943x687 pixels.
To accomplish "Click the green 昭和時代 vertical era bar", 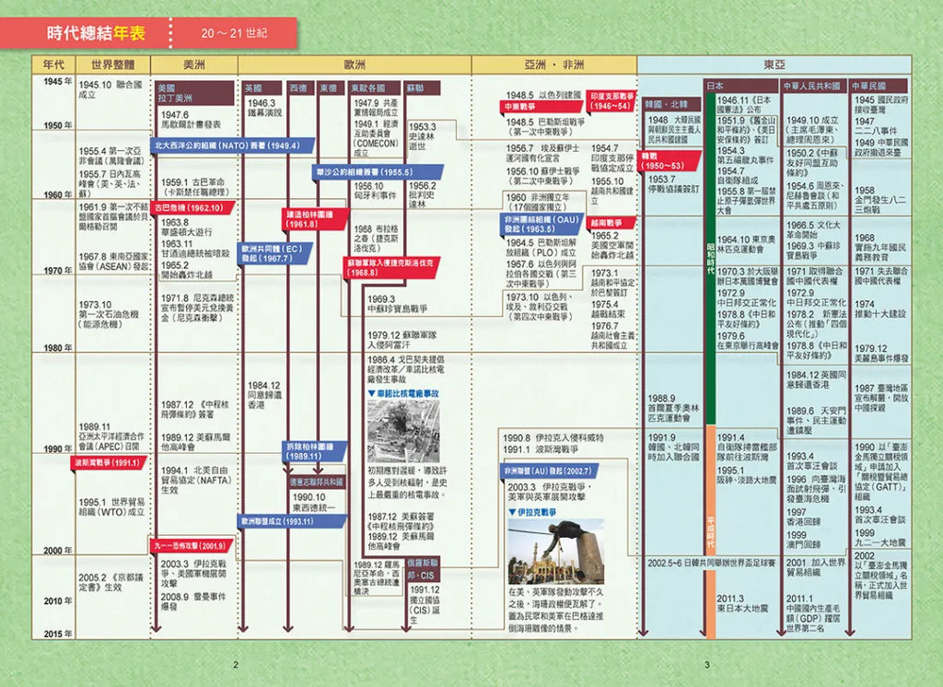I will [710, 258].
